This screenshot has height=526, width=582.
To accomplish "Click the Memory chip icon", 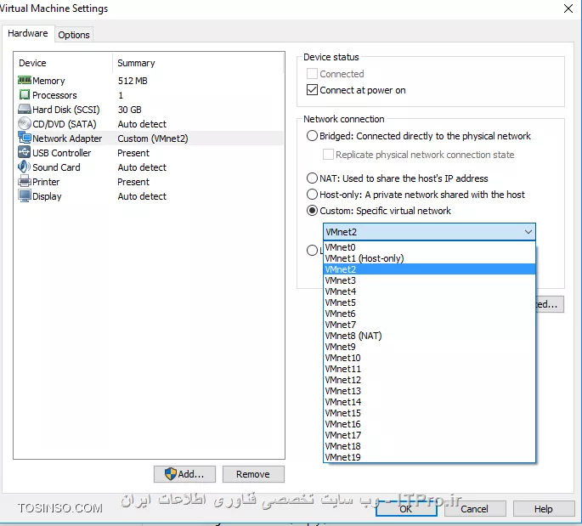I will point(25,80).
